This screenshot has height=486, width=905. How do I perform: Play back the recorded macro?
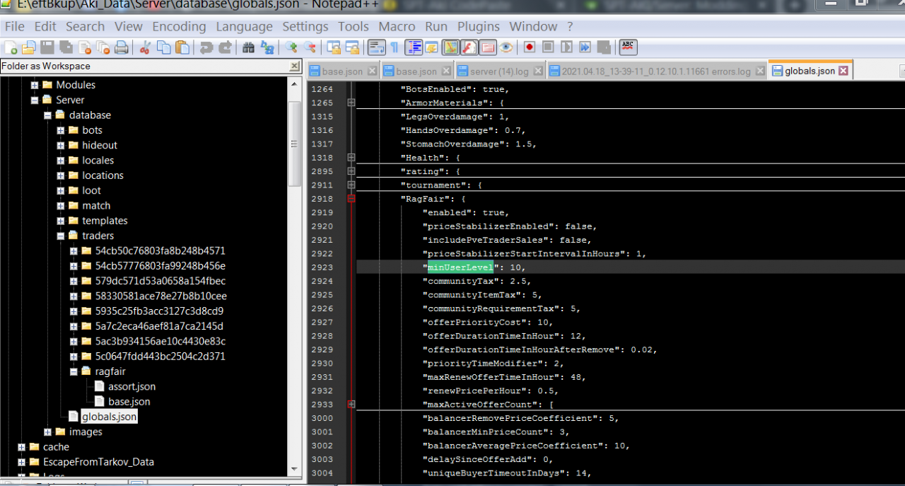(566, 48)
